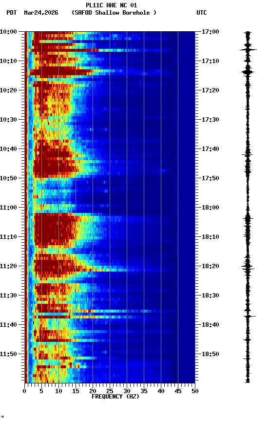The image size is (269, 422).
Task: Click the 11:00 PDT time label
Action: (x=8, y=208)
